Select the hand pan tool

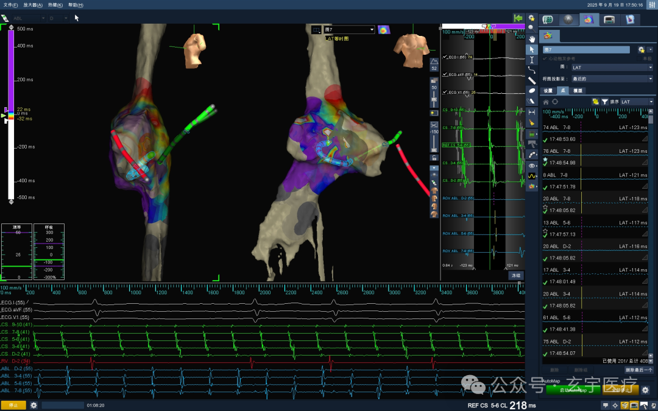click(x=532, y=39)
